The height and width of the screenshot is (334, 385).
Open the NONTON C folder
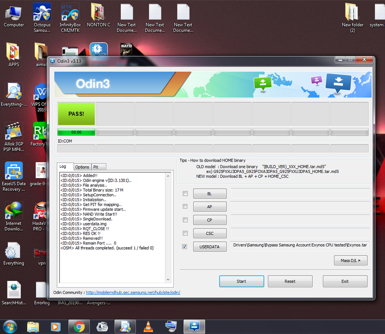(x=99, y=15)
